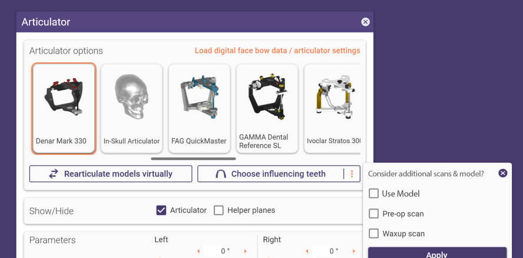Viewport: 523px width, 258px height.
Task: Select the FAG QuickMaster articulator
Action: (199, 108)
